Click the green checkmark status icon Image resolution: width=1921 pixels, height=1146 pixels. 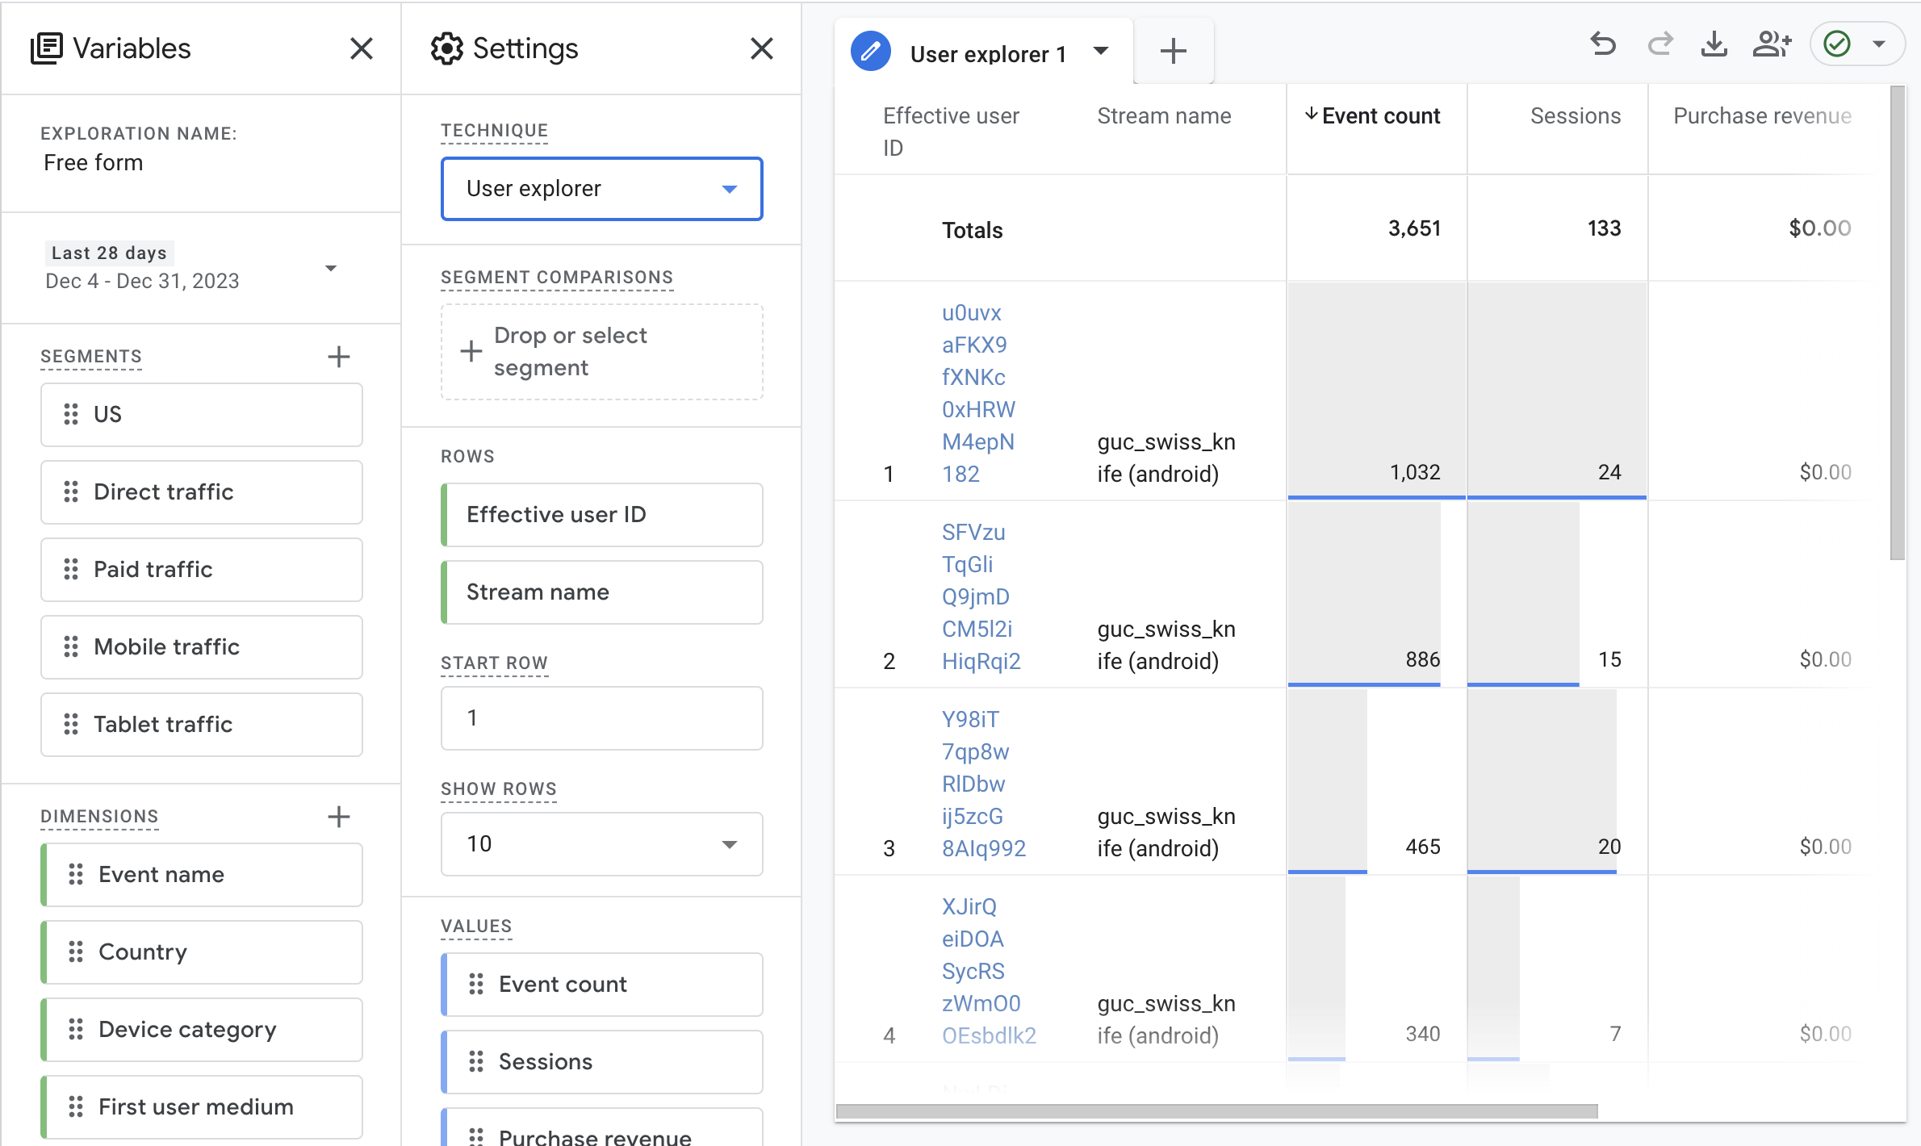pyautogui.click(x=1838, y=44)
